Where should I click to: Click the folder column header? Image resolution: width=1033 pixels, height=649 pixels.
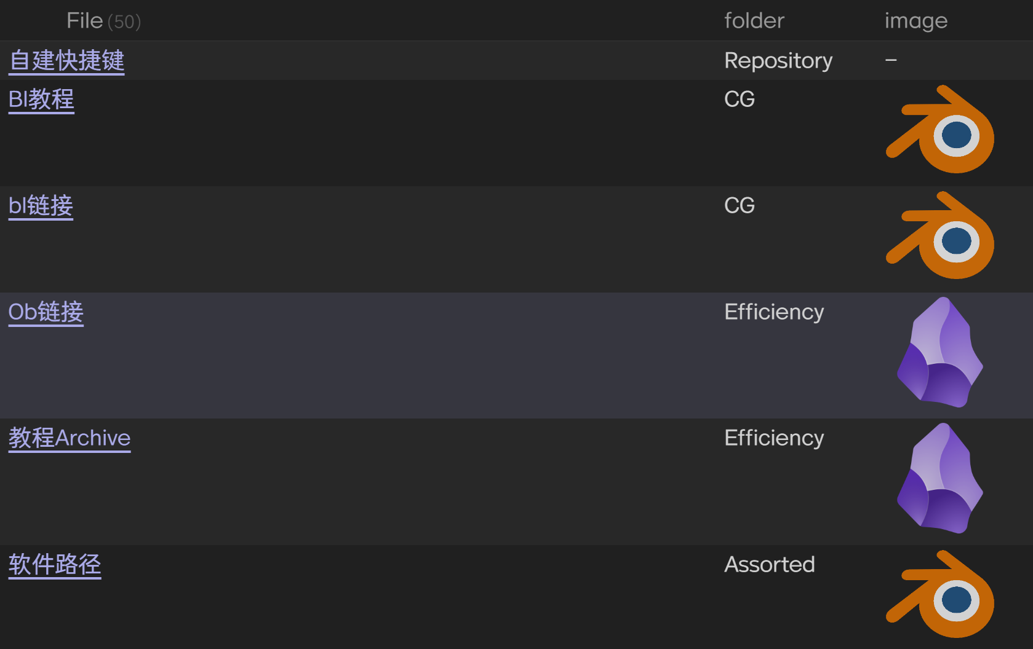point(754,21)
